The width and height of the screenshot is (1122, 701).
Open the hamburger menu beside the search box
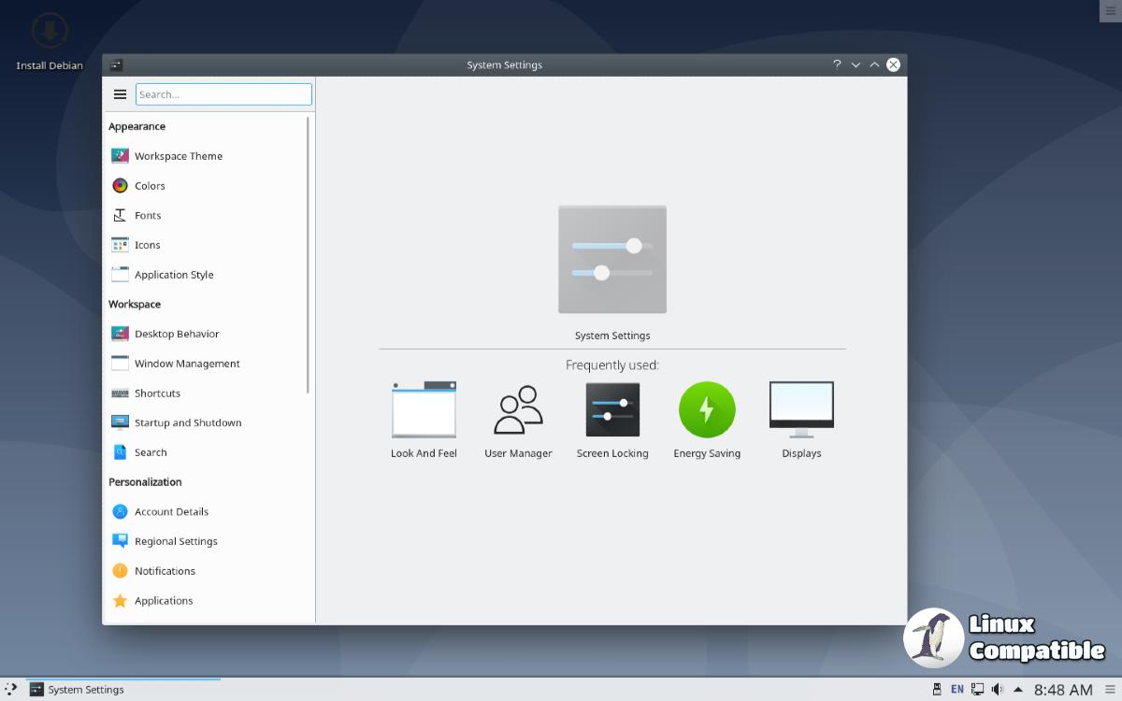coord(120,94)
